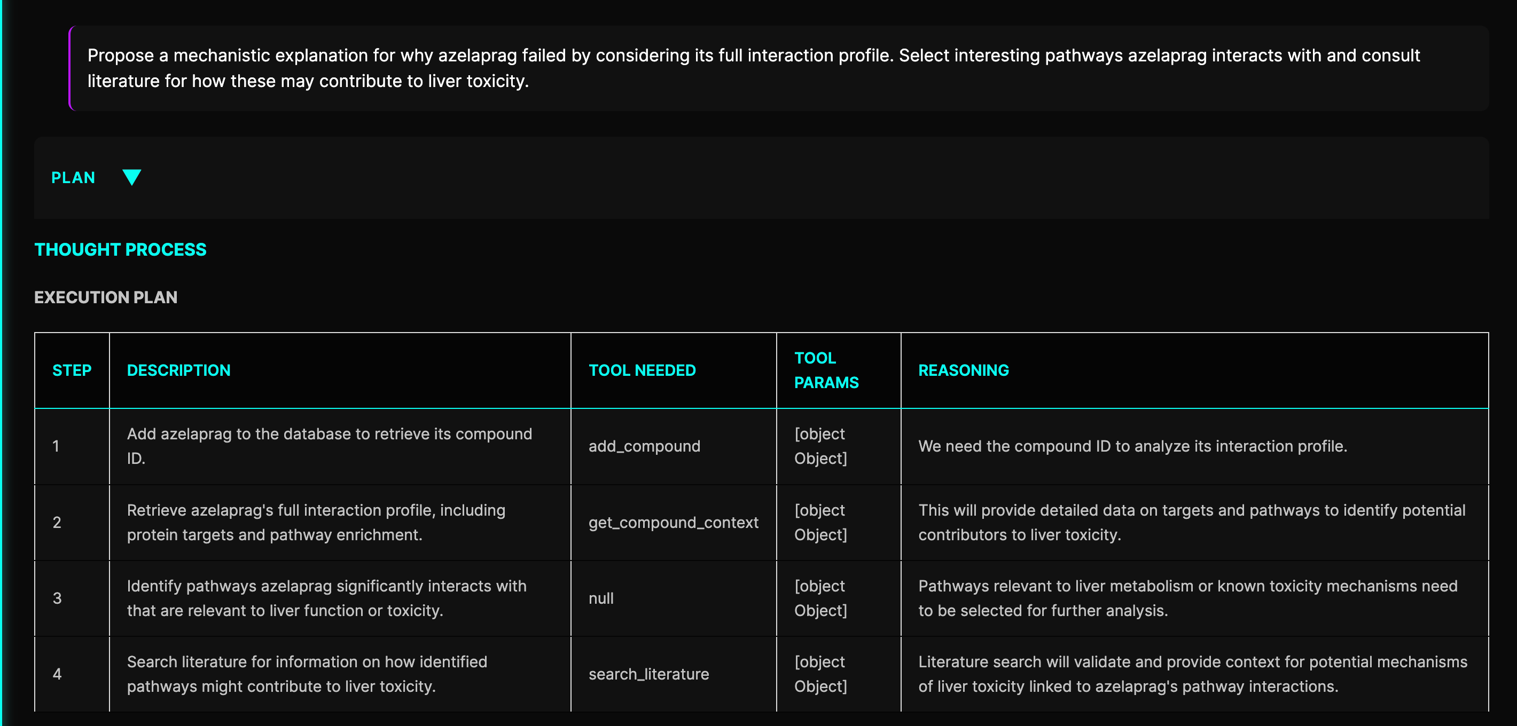The image size is (1517, 726).
Task: Click the EXECUTION PLAN heading
Action: pyautogui.click(x=105, y=297)
